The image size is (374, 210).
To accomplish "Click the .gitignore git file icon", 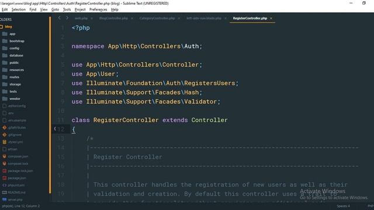I will (4, 135).
